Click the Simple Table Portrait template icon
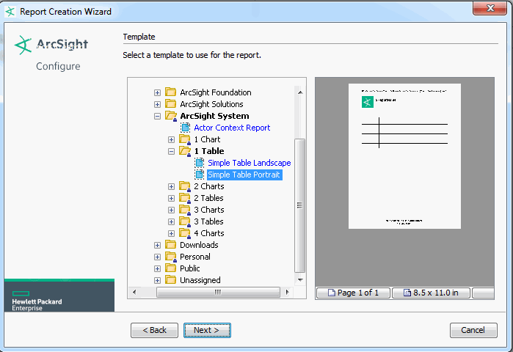Image resolution: width=513 pixels, height=352 pixels. point(200,175)
